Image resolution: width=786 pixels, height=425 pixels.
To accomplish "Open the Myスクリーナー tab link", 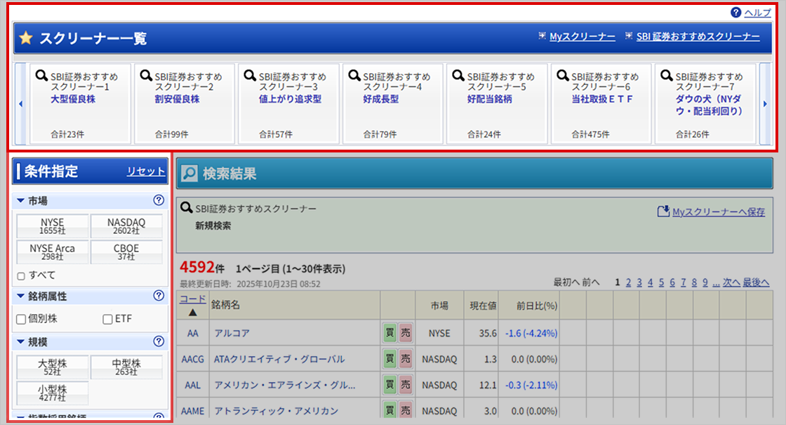I will coord(582,37).
